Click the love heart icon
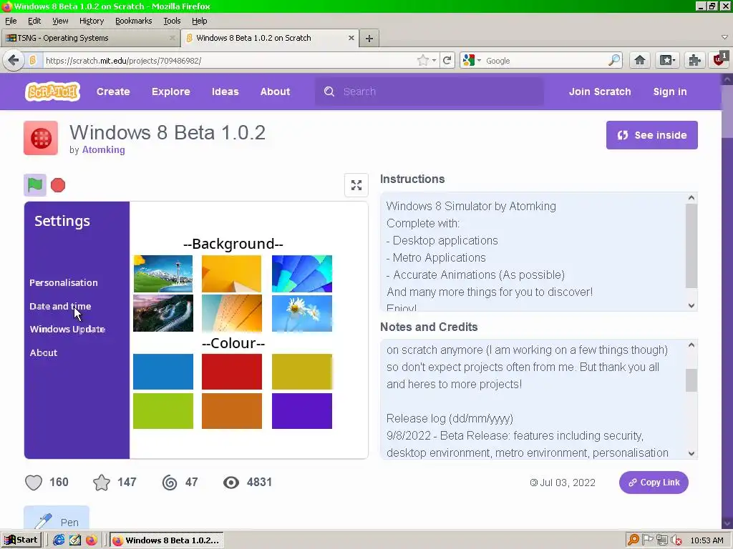The image size is (733, 549). [34, 483]
